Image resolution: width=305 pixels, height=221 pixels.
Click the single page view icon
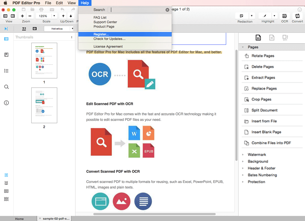coord(5,16)
